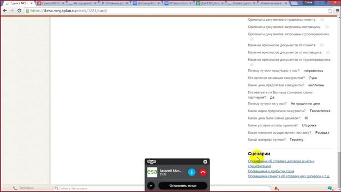This screenshot has width=341, height=192.
Task: Open the Chrome hamburger menu
Action: click(337, 11)
